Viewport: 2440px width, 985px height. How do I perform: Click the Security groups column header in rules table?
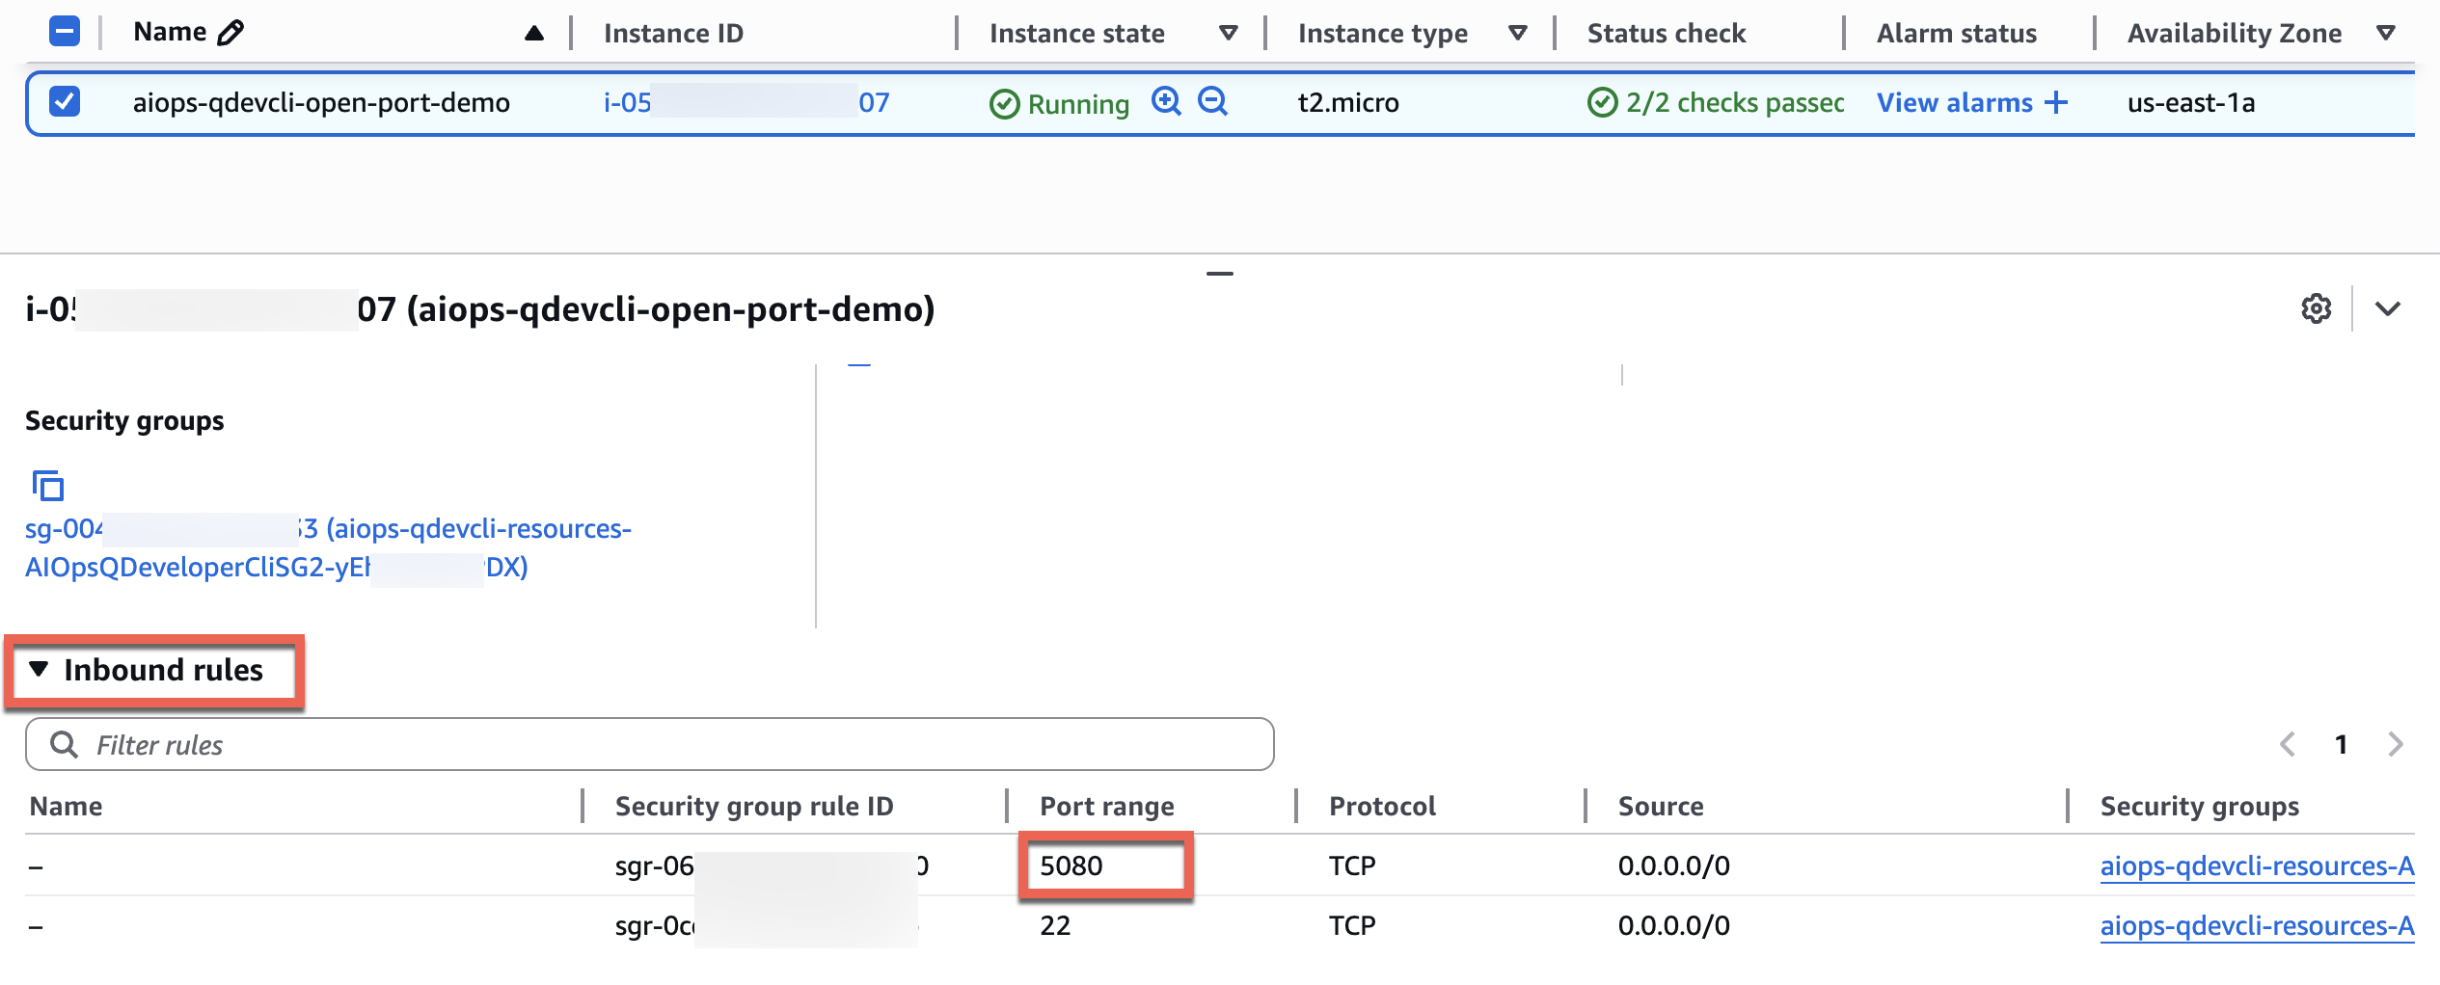(2200, 806)
